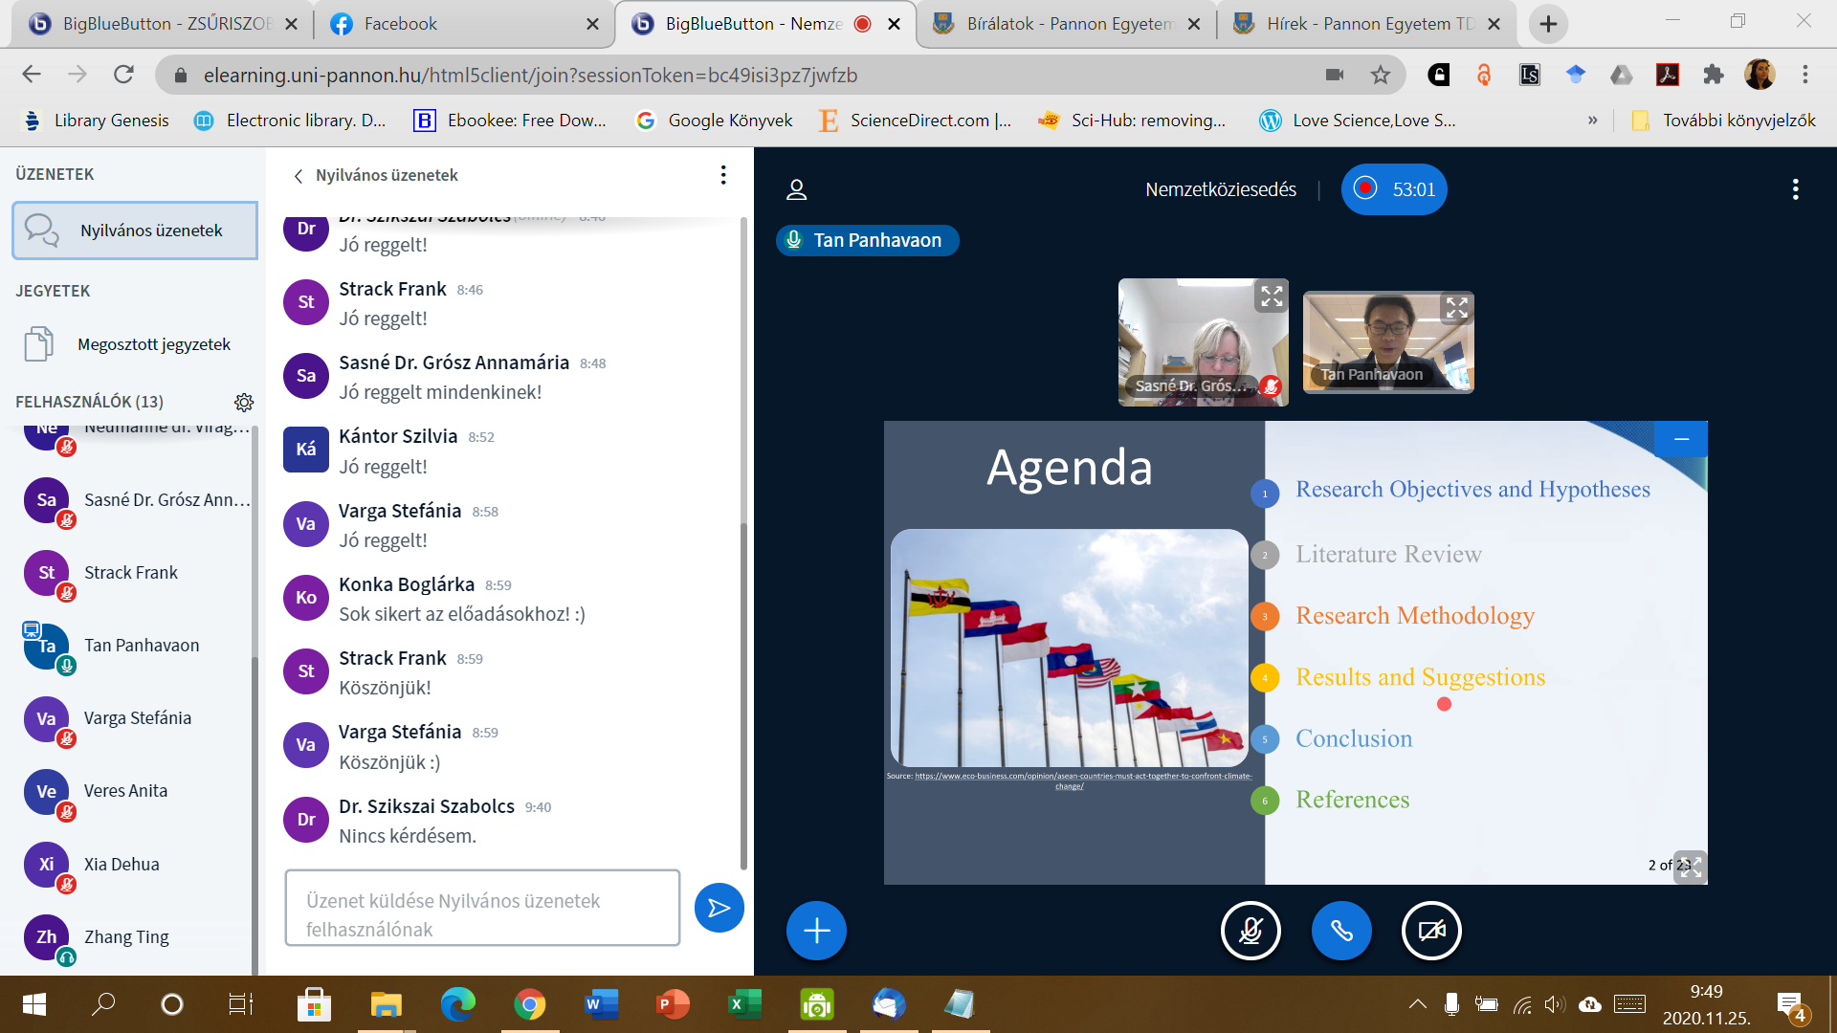1837x1033 pixels.
Task: Toggle the webcam sharing button
Action: pos(1431,930)
